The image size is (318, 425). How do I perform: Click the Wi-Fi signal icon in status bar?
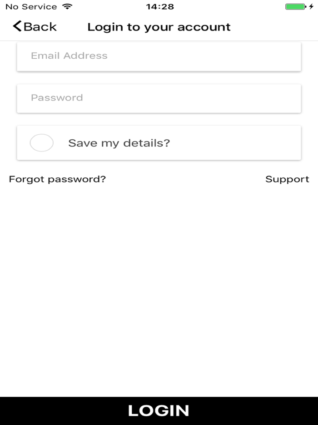point(67,7)
